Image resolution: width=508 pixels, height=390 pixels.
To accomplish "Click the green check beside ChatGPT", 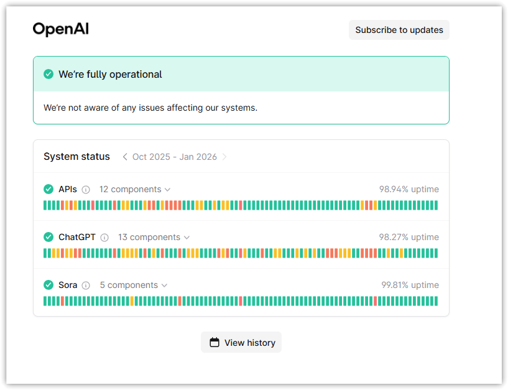I will (x=48, y=237).
